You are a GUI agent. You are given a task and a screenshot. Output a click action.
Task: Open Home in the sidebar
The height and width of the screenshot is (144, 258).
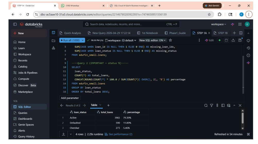coord(29,42)
